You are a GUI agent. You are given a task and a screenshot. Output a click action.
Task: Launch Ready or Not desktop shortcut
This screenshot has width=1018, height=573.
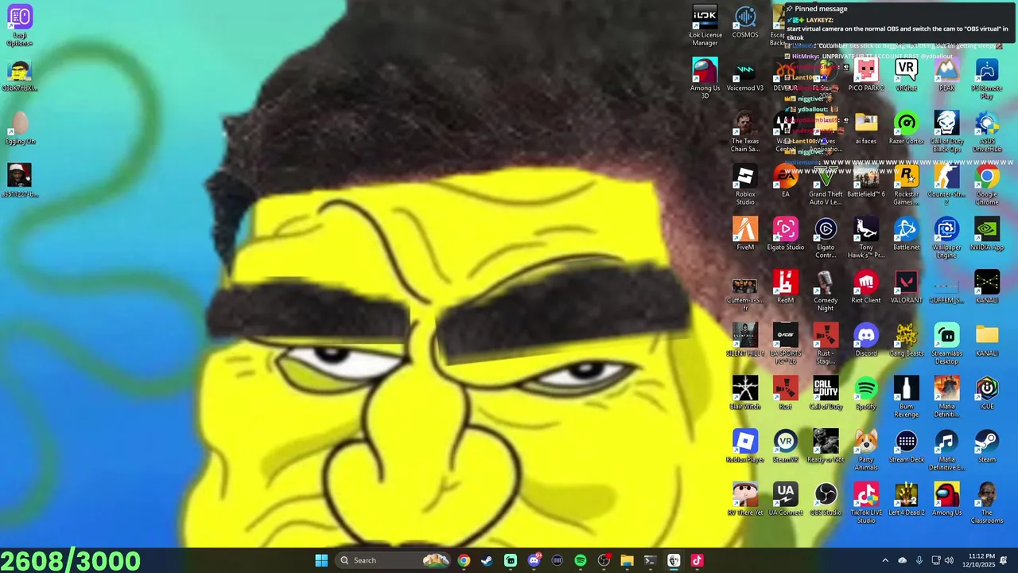(x=826, y=446)
